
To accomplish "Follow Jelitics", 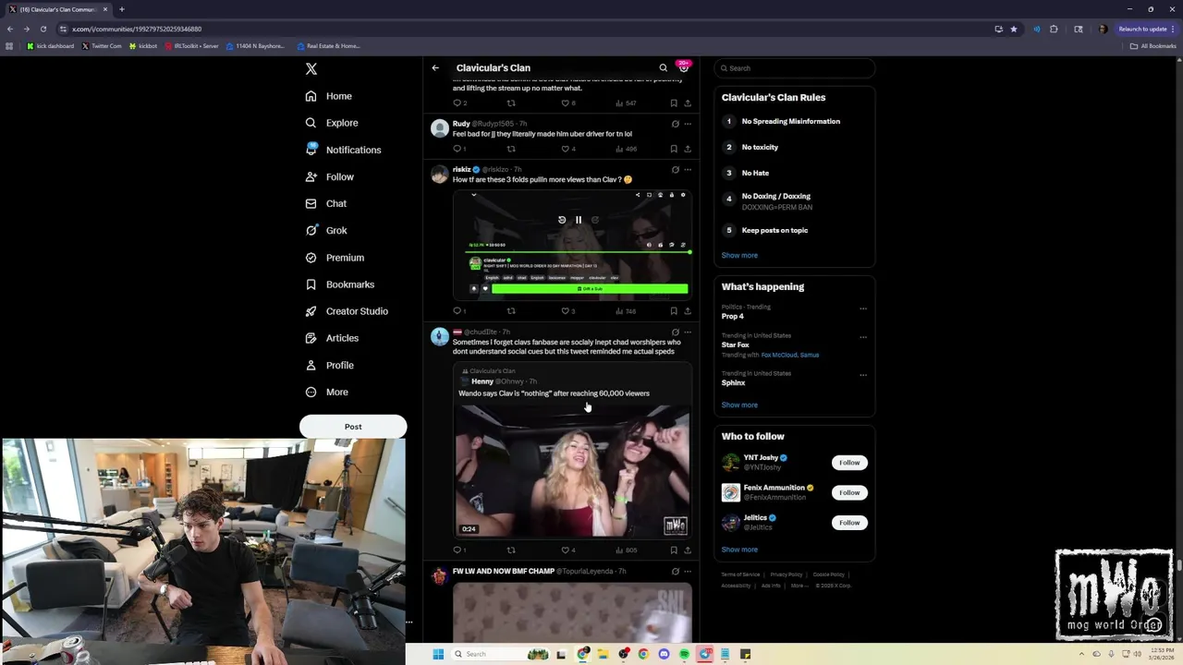I will [849, 523].
